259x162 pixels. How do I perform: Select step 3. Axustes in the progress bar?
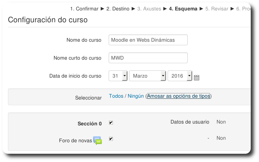click(149, 9)
